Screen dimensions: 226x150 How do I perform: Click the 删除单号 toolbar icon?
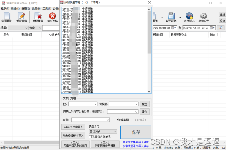click(38, 17)
